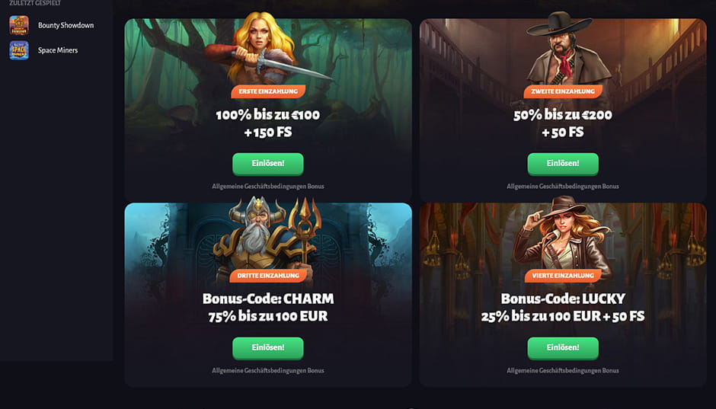Redeem the LUCKY bonus code offer

tap(563, 348)
